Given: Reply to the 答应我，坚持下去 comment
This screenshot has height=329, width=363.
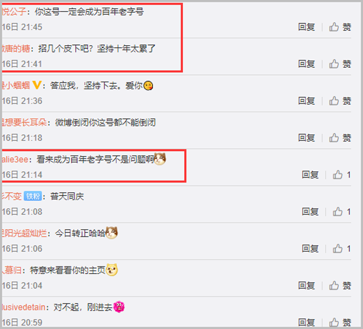Looking at the screenshot, I should [306, 101].
